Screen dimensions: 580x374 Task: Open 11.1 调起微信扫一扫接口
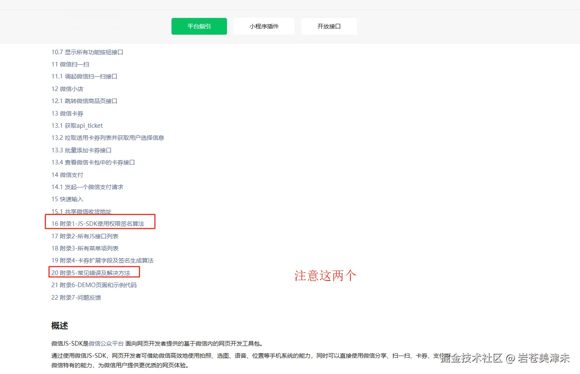[84, 76]
